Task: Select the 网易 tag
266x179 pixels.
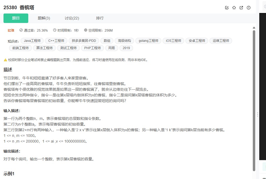Action: pos(112,48)
